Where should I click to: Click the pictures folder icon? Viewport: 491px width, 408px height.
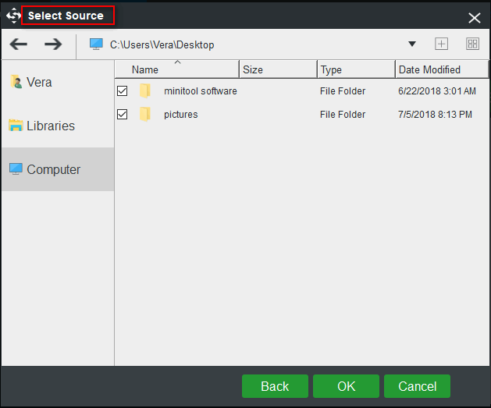(x=145, y=115)
